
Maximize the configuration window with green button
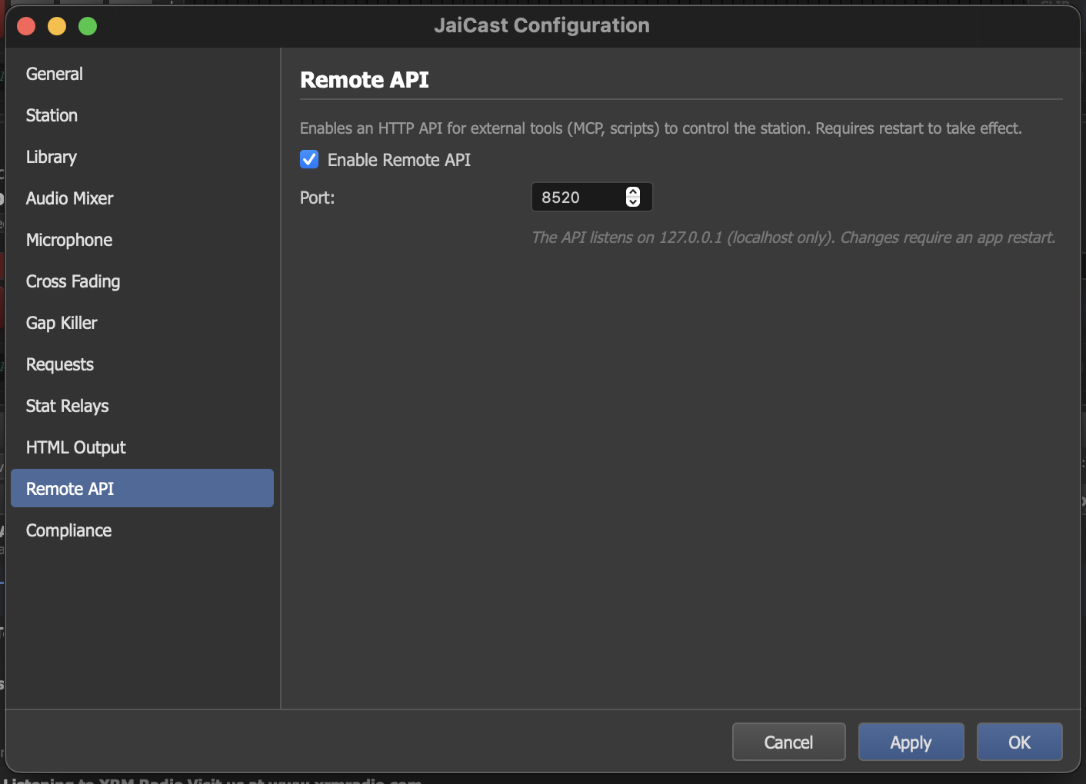pos(88,26)
